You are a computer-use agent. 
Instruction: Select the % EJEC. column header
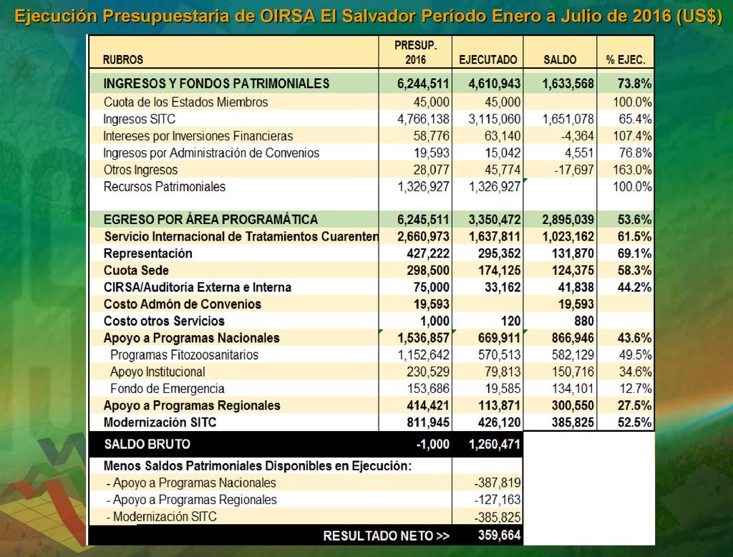(x=626, y=60)
